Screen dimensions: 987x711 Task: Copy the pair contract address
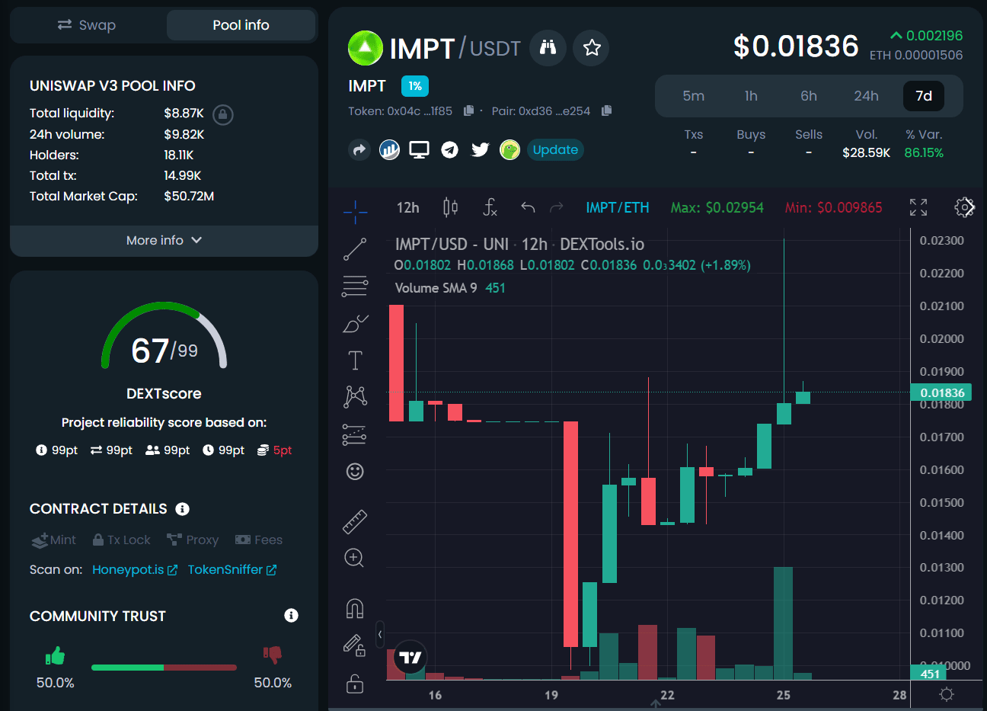tap(606, 110)
